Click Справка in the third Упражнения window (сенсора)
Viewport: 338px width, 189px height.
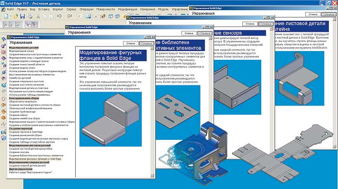(x=266, y=24)
